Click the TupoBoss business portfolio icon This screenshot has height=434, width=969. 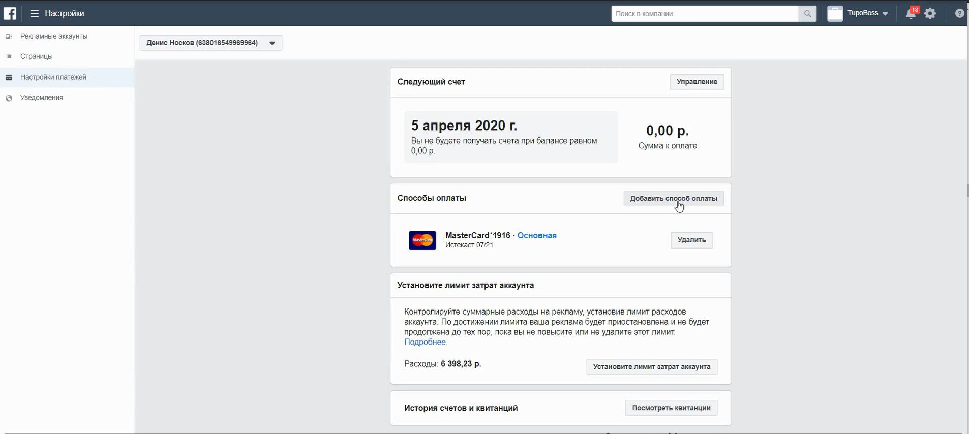[x=835, y=14]
